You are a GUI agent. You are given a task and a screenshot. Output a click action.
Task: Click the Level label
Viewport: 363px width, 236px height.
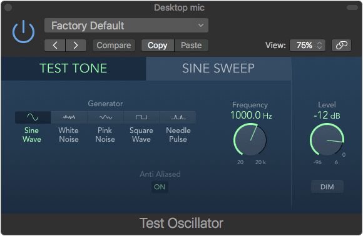click(327, 105)
